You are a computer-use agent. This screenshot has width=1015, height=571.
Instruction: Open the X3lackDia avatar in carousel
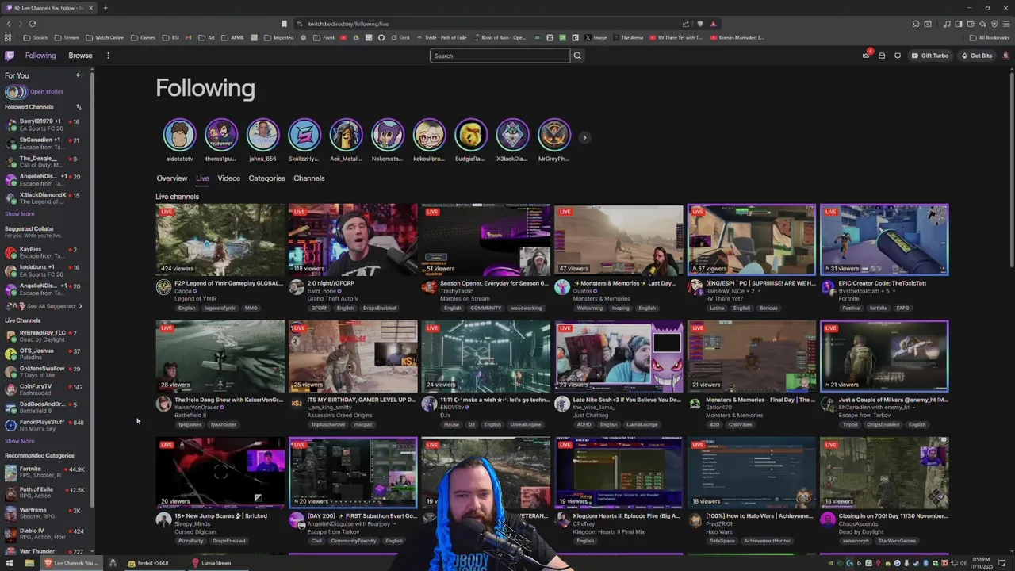pyautogui.click(x=512, y=135)
